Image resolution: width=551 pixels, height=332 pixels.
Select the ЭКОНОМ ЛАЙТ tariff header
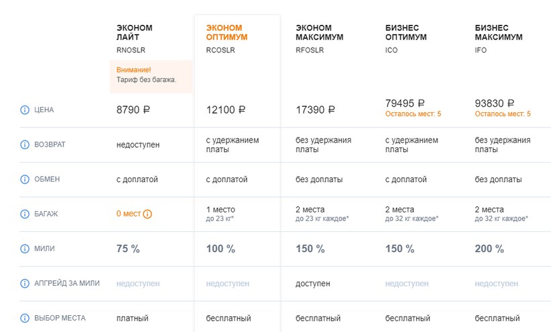(134, 32)
